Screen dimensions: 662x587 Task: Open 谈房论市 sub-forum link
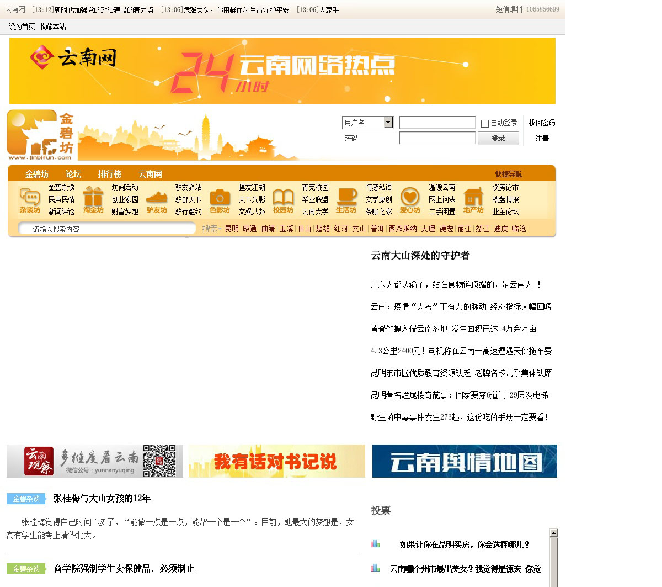505,187
